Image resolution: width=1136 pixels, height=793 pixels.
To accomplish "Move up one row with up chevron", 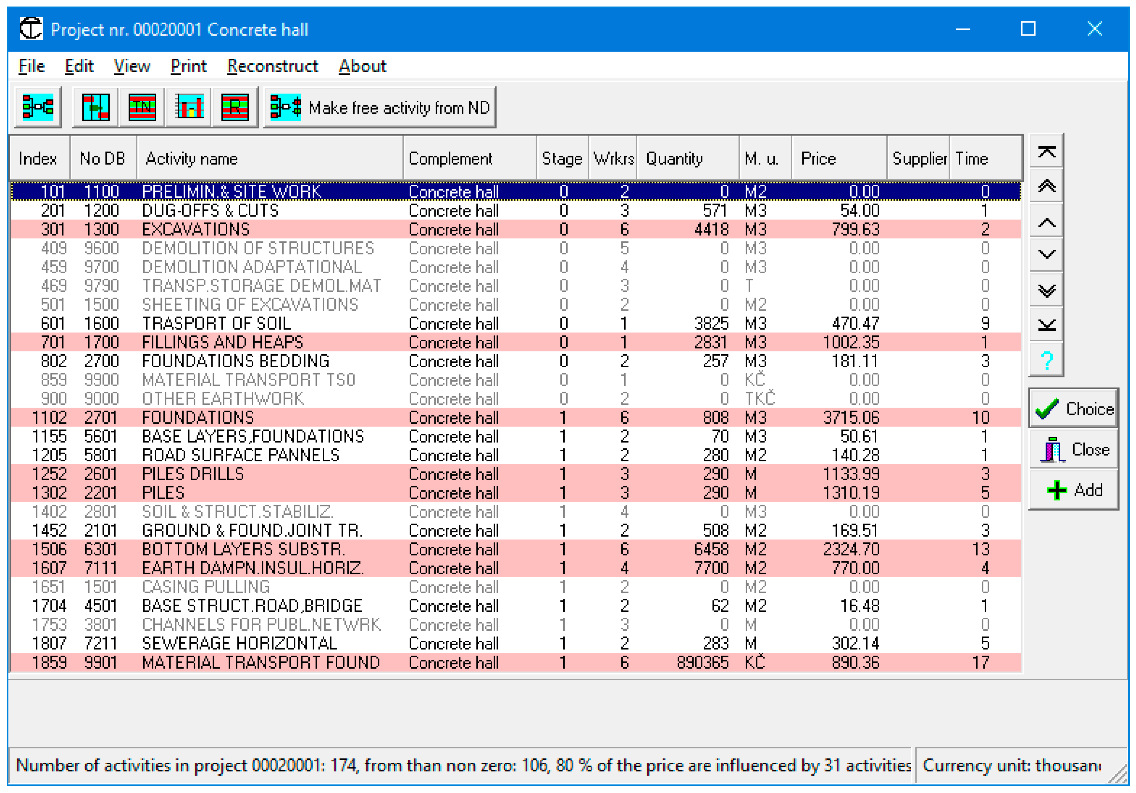I will (x=1046, y=223).
